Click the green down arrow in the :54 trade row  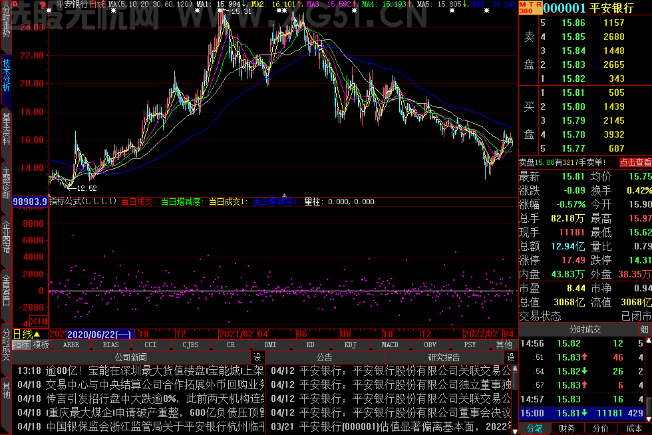point(585,371)
